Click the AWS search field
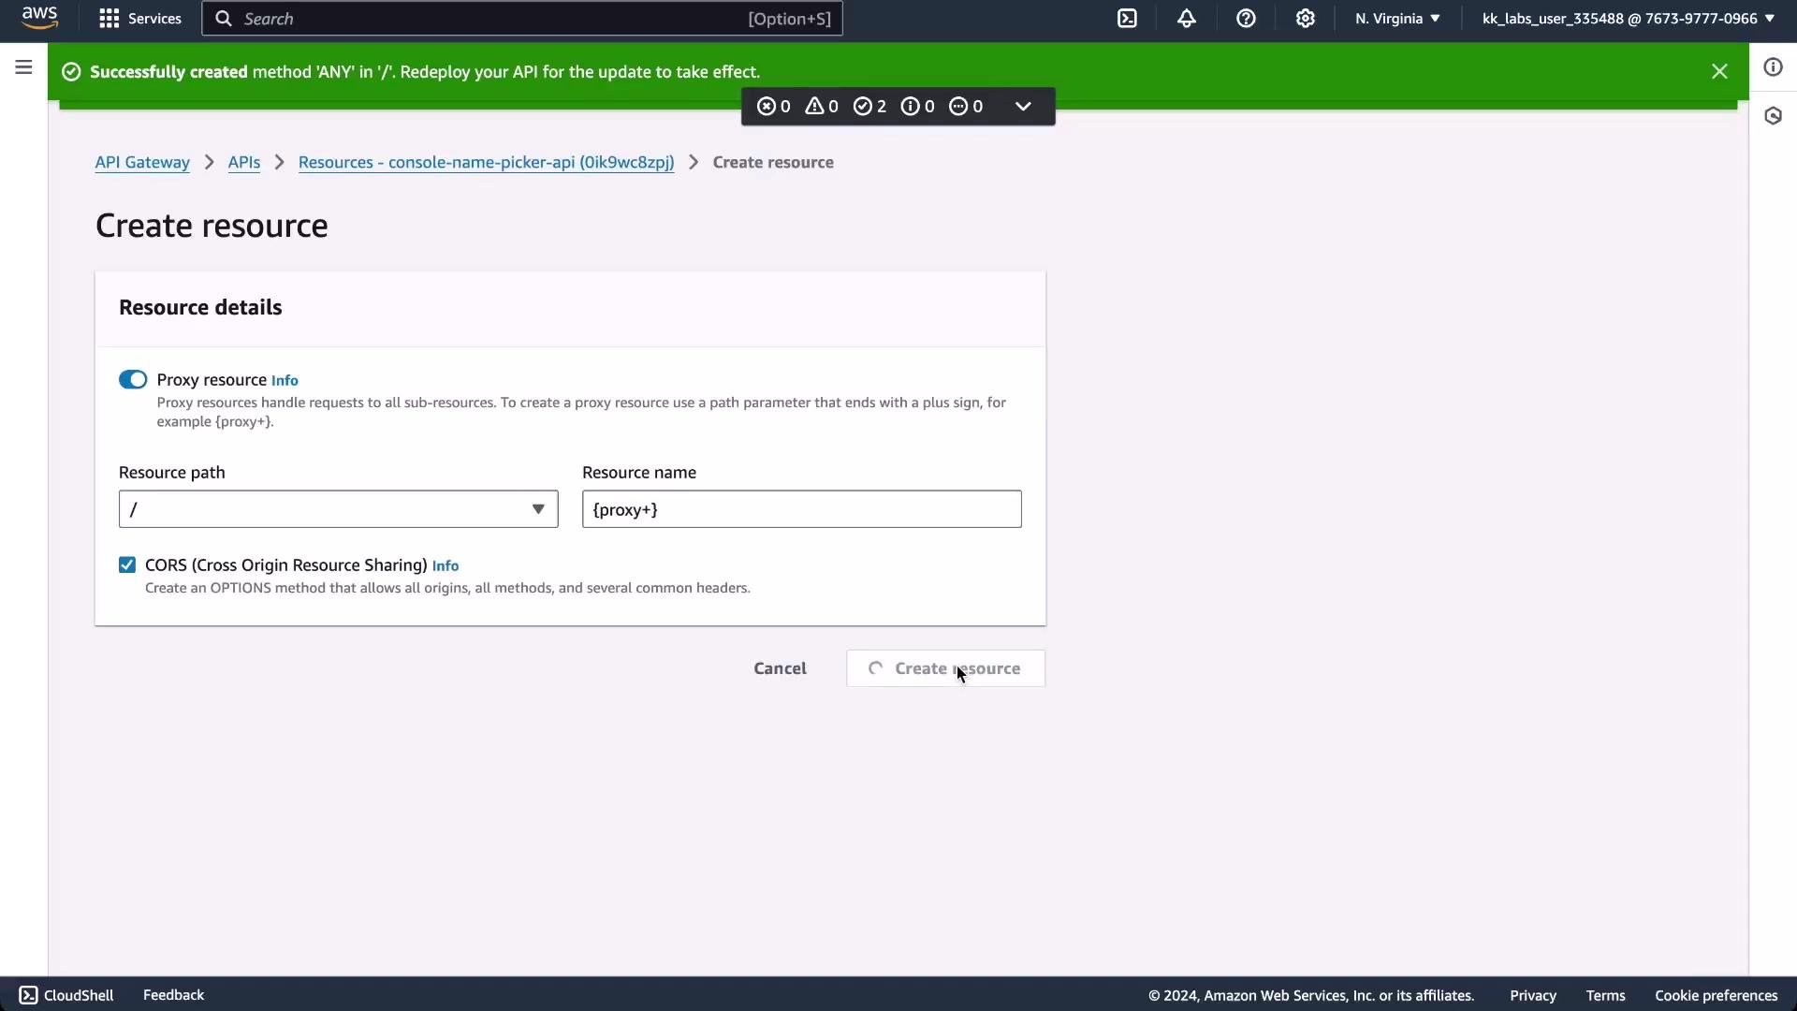 click(x=522, y=19)
